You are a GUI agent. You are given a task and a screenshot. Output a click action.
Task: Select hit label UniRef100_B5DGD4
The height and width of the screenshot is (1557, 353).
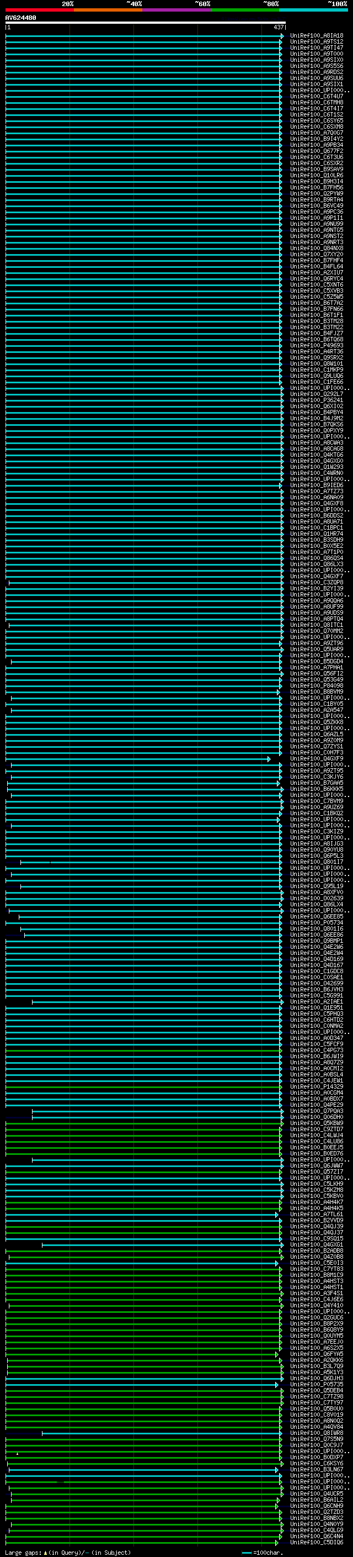pyautogui.click(x=317, y=661)
